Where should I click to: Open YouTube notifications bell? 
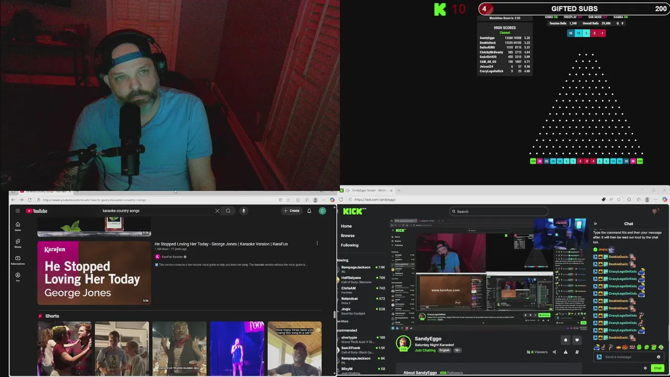pyautogui.click(x=309, y=211)
